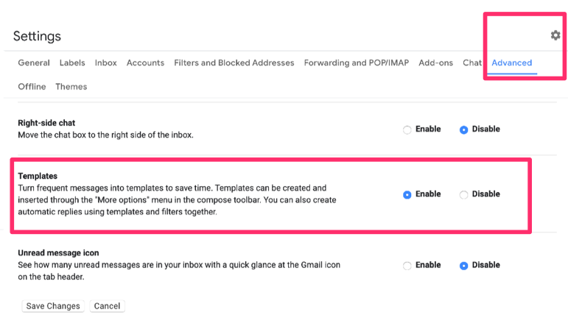The image size is (568, 323).
Task: Select the Chat settings tab
Action: coord(472,63)
